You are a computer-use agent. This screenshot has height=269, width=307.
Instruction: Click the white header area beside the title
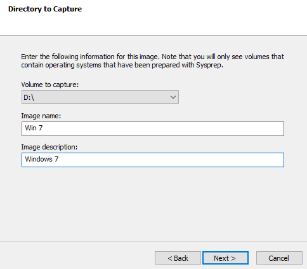[x=190, y=17]
